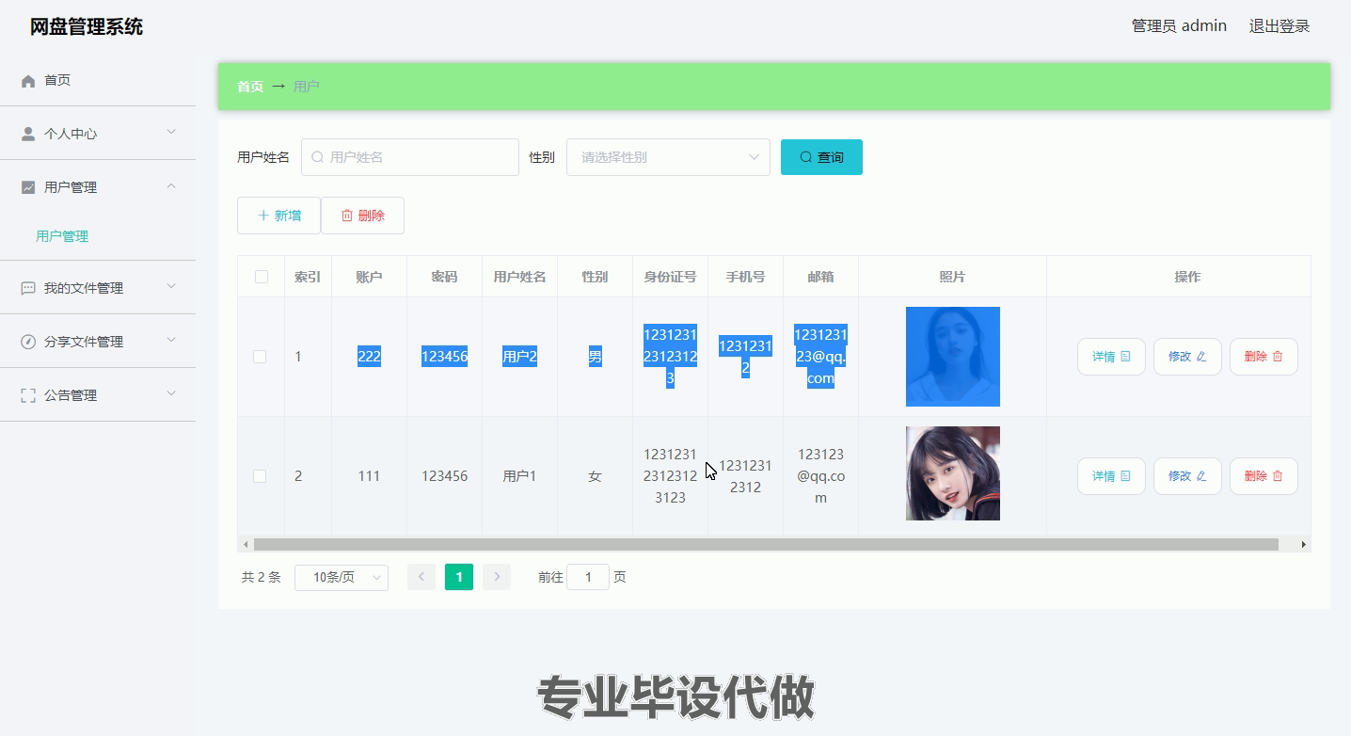Click the search icon in 用户姓名 field

point(318,157)
